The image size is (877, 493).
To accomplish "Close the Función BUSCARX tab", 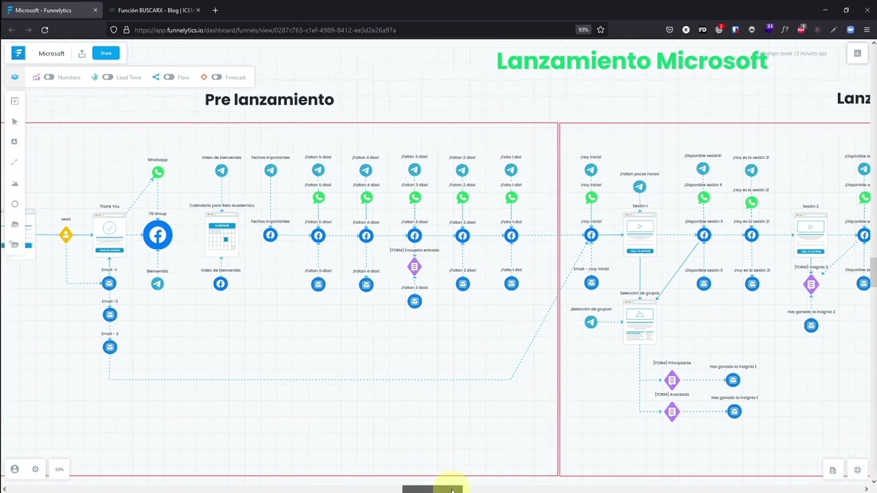I will [198, 10].
